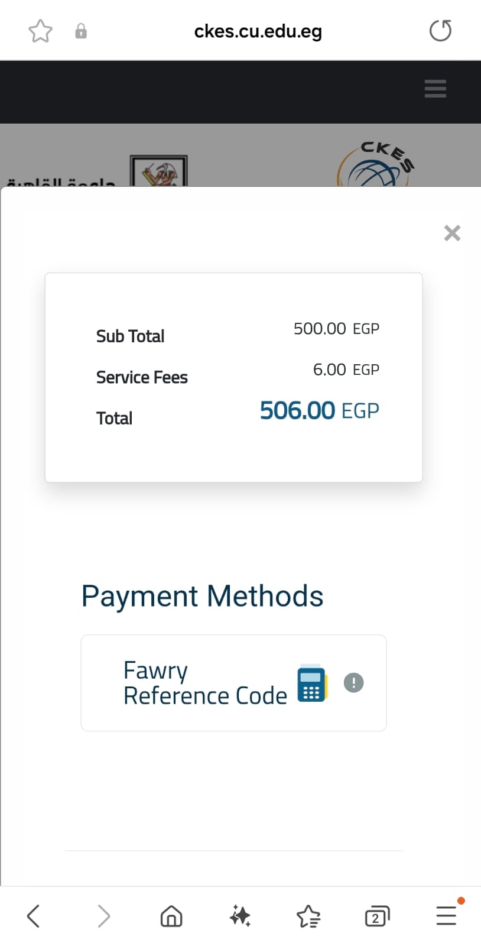Tap the Payment Methods heading

tap(202, 596)
